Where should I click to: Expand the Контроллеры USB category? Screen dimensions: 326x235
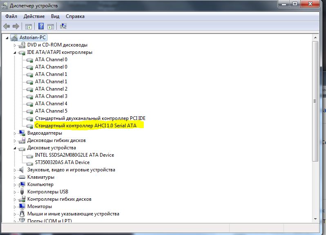[x=15, y=192]
